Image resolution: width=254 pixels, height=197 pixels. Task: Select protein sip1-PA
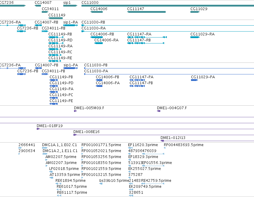71,68
